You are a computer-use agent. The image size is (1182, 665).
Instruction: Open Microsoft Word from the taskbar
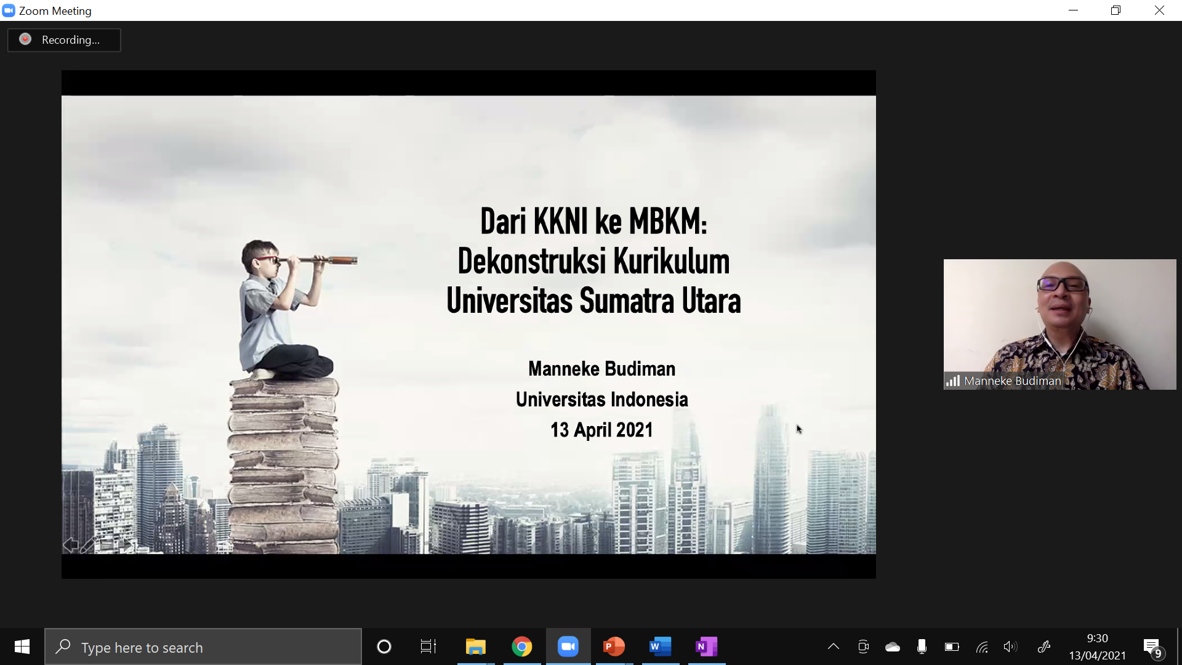[661, 647]
